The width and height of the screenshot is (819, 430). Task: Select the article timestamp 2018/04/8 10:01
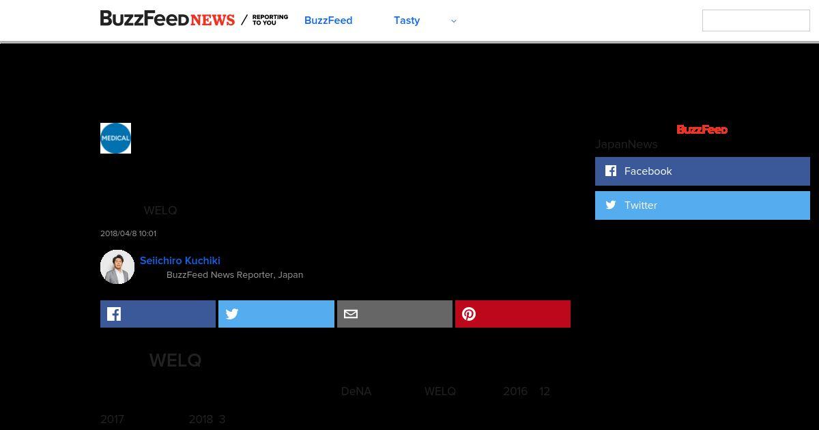pos(128,233)
